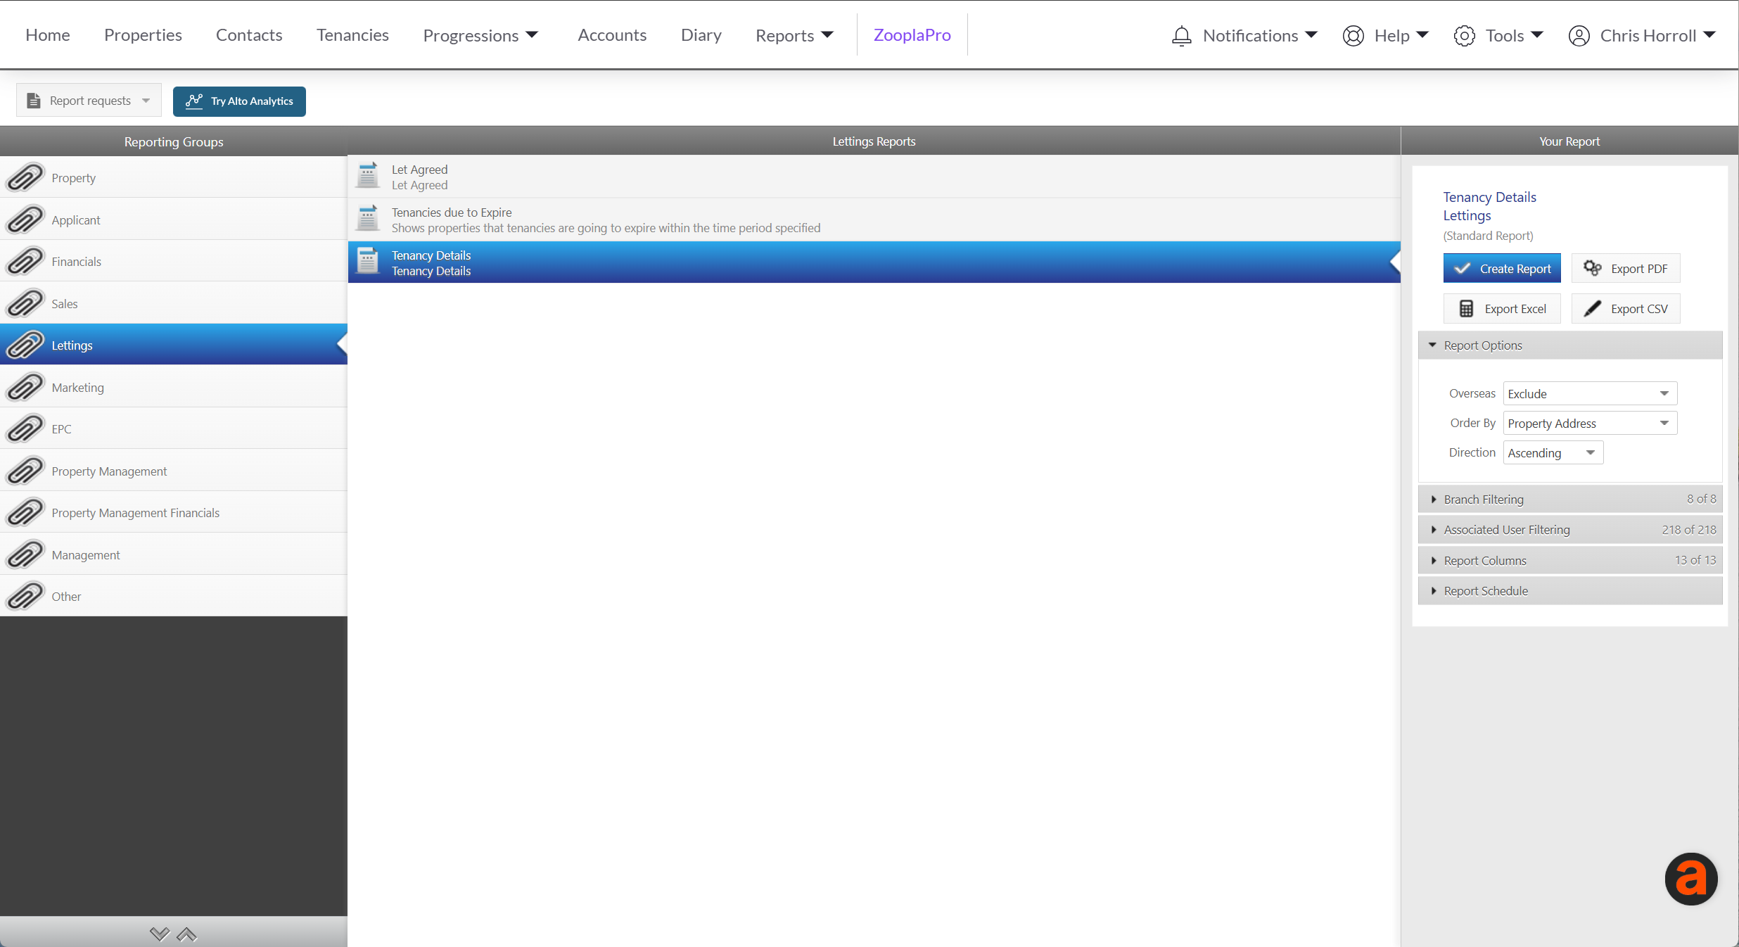Click the Property group paperclip icon
The height and width of the screenshot is (947, 1739).
25,177
